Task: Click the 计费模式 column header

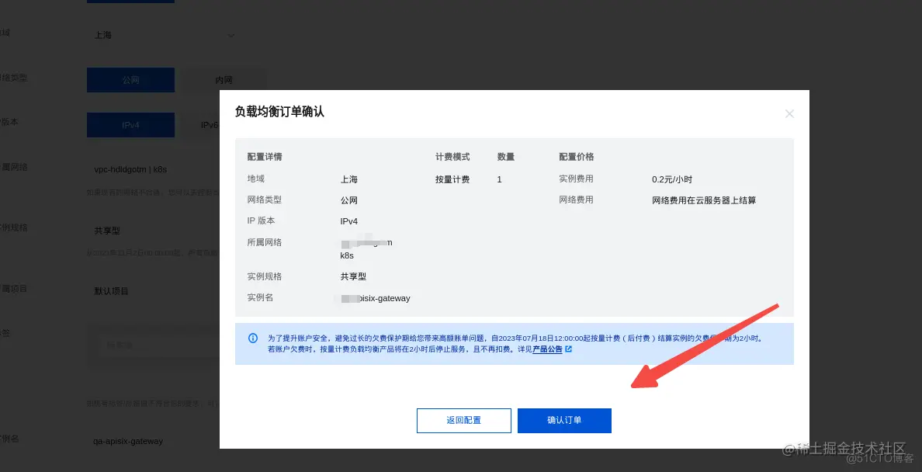Action: click(x=452, y=157)
